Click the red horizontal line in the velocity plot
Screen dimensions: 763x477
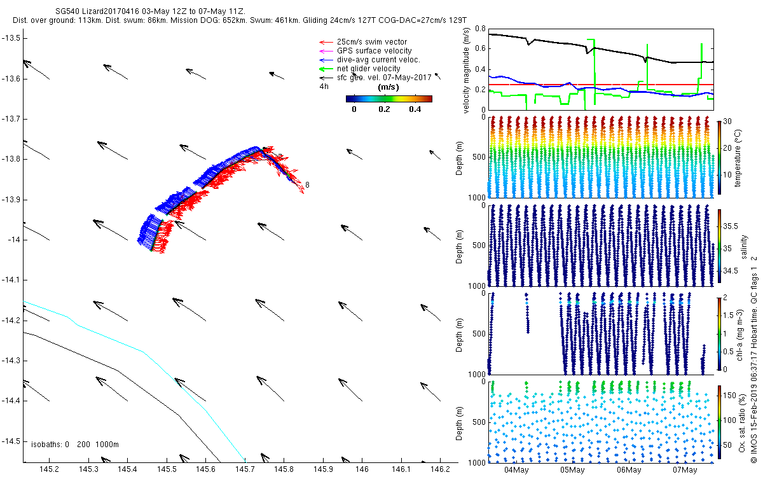tap(600, 84)
